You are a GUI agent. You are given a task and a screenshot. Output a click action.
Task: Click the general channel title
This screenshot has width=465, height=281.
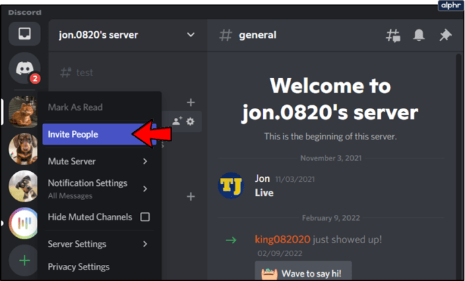tap(257, 35)
